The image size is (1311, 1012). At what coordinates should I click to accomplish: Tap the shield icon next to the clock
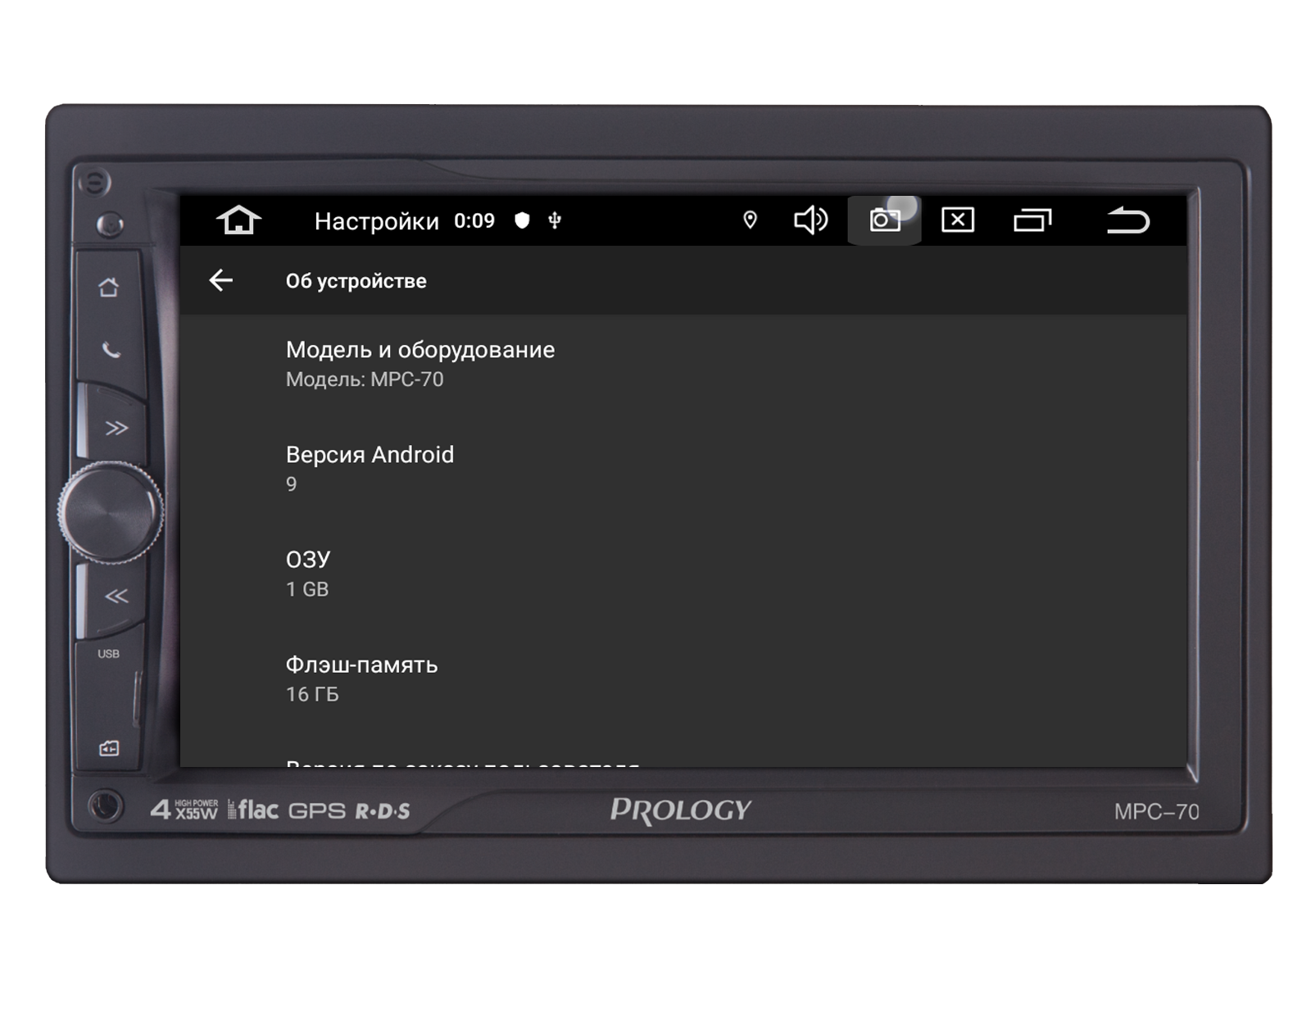(x=522, y=220)
